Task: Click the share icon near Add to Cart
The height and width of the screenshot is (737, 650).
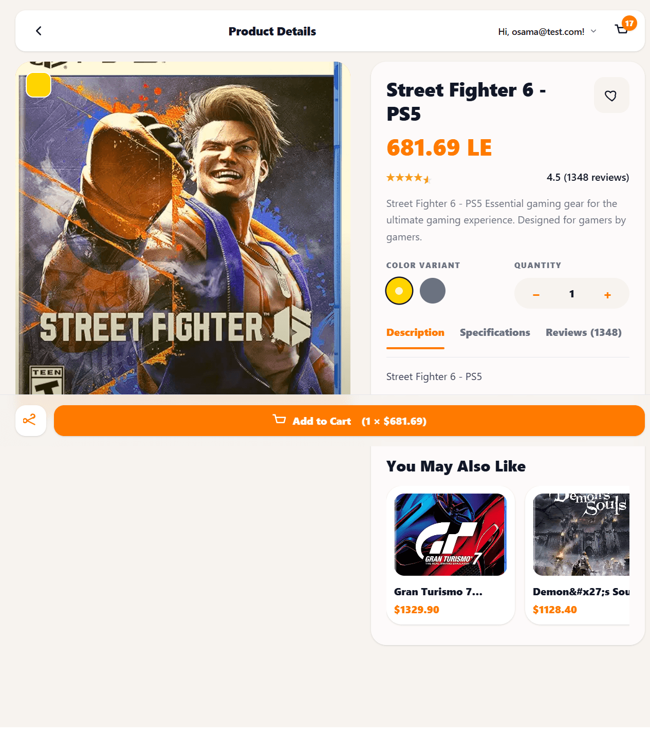Action: (30, 420)
